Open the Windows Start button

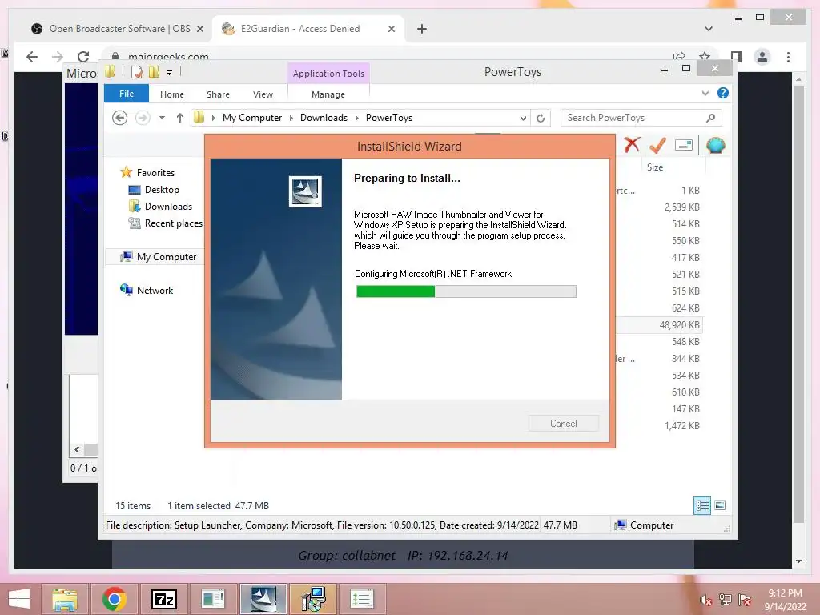[19, 599]
